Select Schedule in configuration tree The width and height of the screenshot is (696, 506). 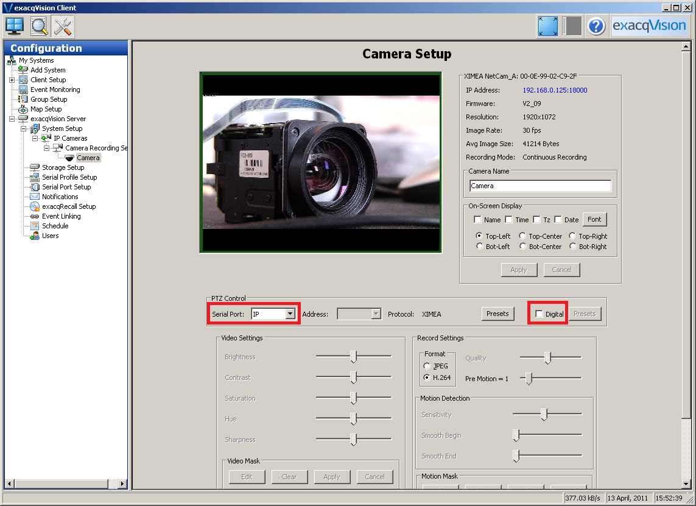(x=55, y=226)
